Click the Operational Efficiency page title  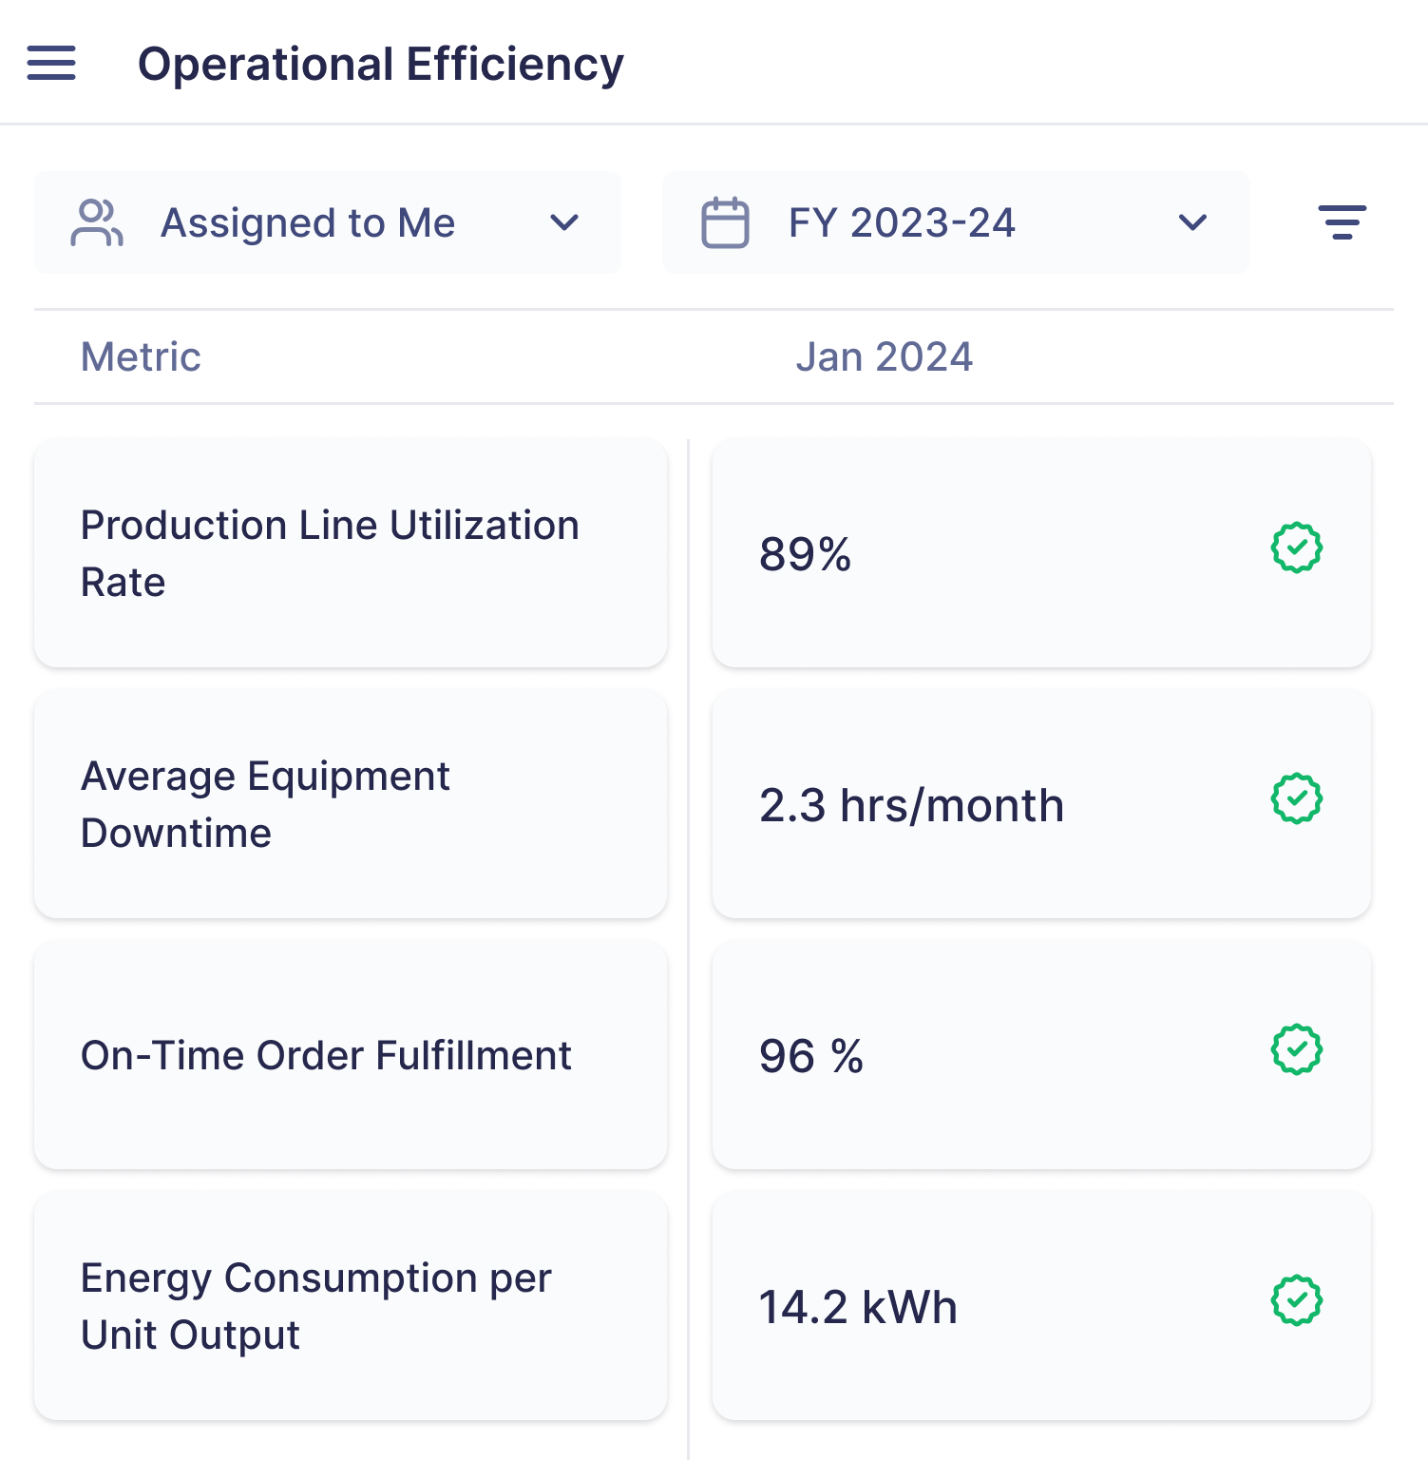[381, 65]
